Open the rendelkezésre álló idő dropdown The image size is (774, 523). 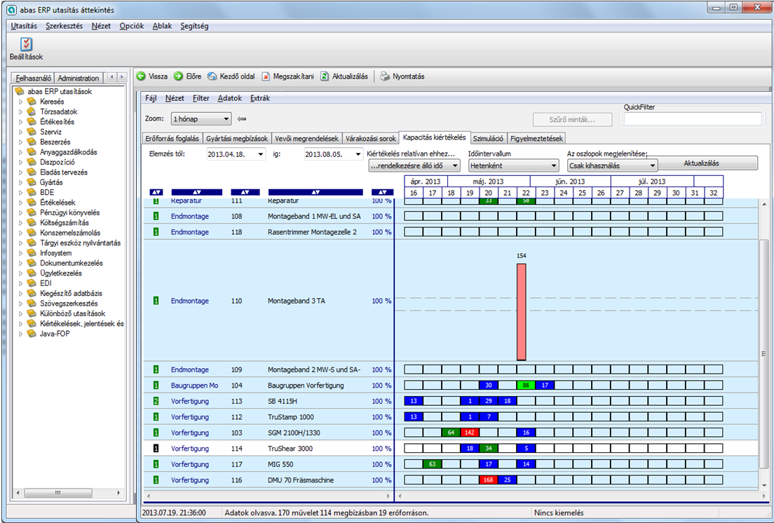[414, 165]
